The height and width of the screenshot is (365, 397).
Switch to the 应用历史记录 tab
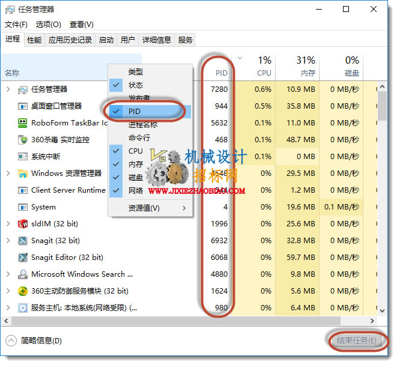tap(70, 40)
